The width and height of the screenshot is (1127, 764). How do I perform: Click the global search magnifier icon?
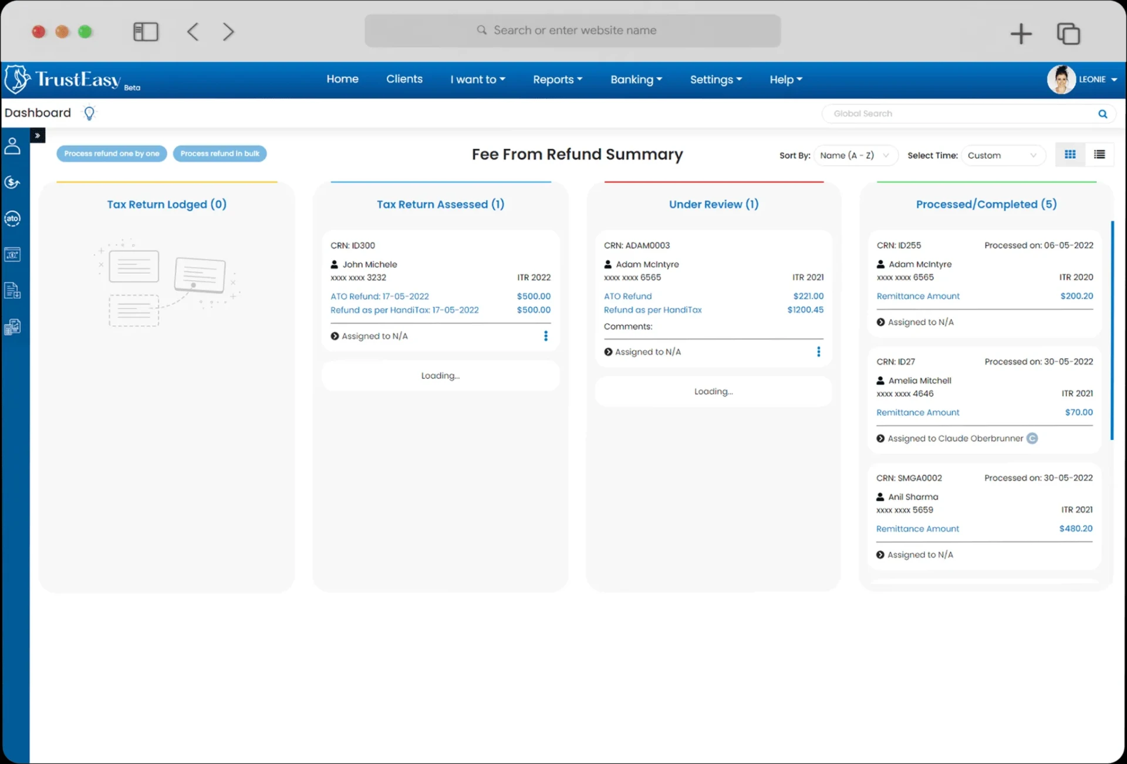1102,113
